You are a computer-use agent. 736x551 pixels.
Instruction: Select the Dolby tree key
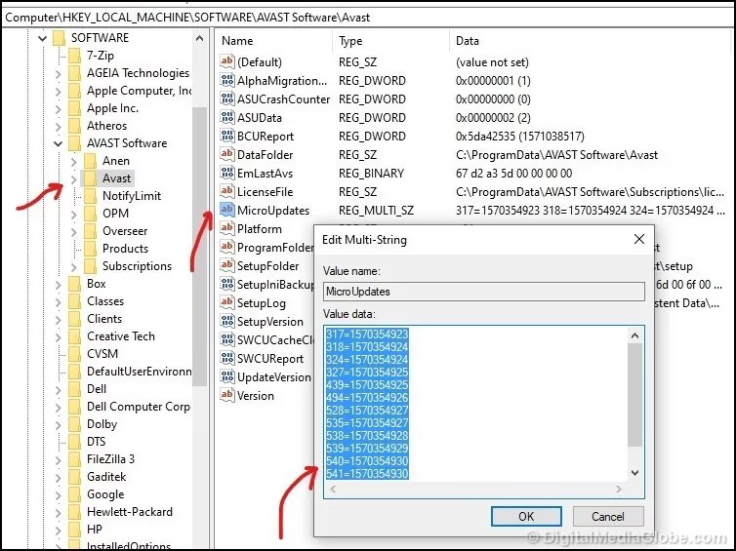pyautogui.click(x=102, y=424)
